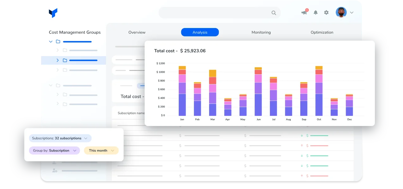Click the highlighted folder icon in sidebar
Viewport: 403px width, 189px height.
(x=65, y=60)
